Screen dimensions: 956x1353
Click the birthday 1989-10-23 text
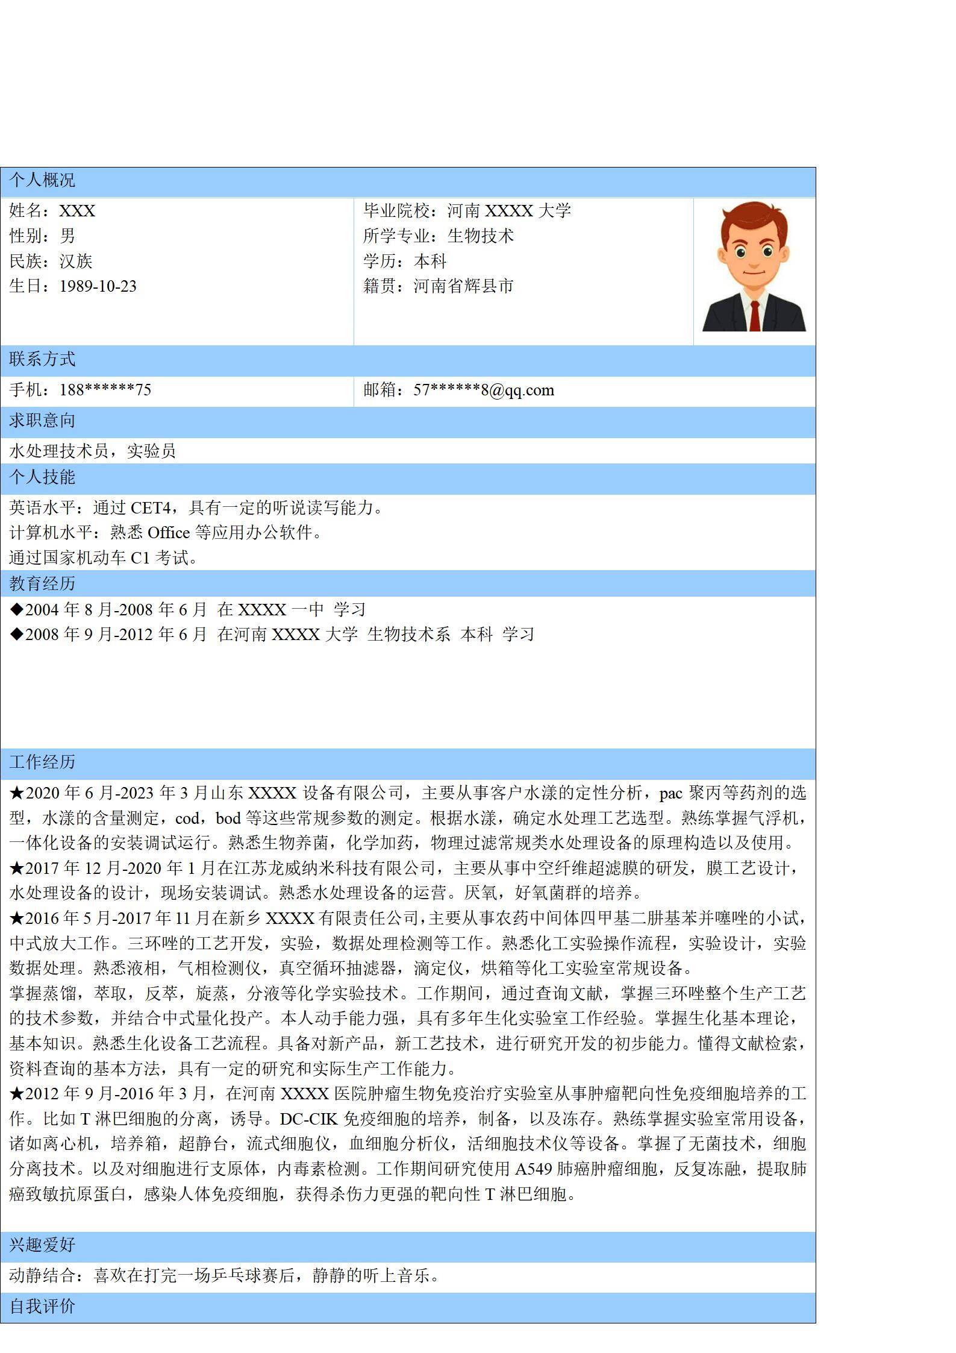tap(98, 286)
